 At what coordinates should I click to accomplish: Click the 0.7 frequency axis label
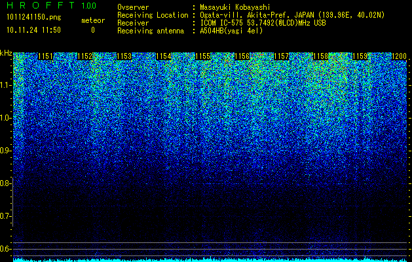coord(5,216)
